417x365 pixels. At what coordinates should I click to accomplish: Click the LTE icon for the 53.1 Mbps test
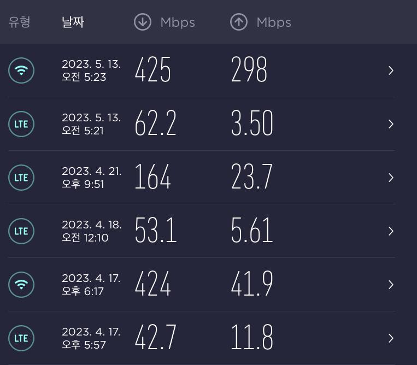(x=21, y=231)
